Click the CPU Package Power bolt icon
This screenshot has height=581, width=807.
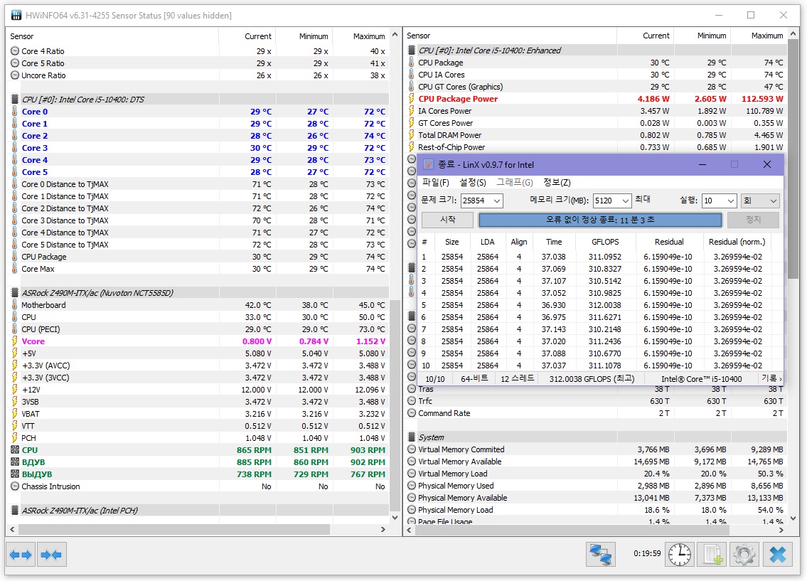pyautogui.click(x=411, y=99)
